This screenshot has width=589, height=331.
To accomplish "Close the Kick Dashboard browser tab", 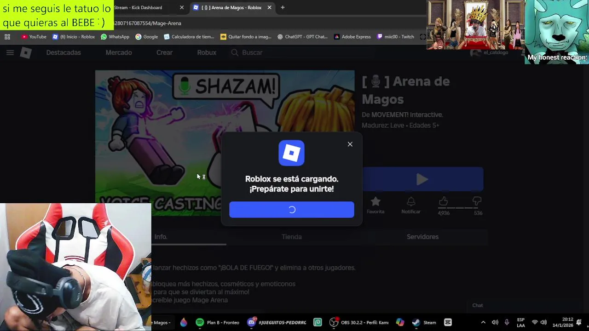I will [182, 7].
